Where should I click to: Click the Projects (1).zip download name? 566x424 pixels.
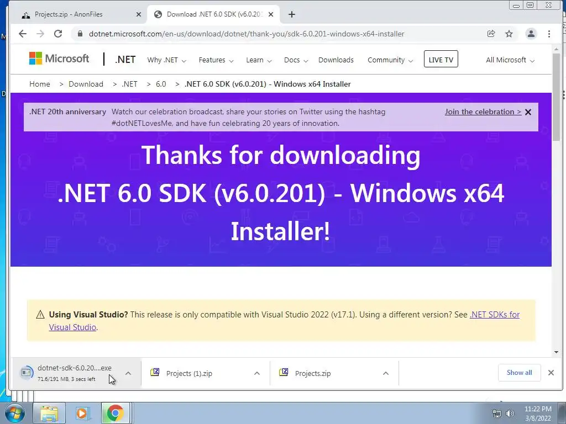click(189, 374)
